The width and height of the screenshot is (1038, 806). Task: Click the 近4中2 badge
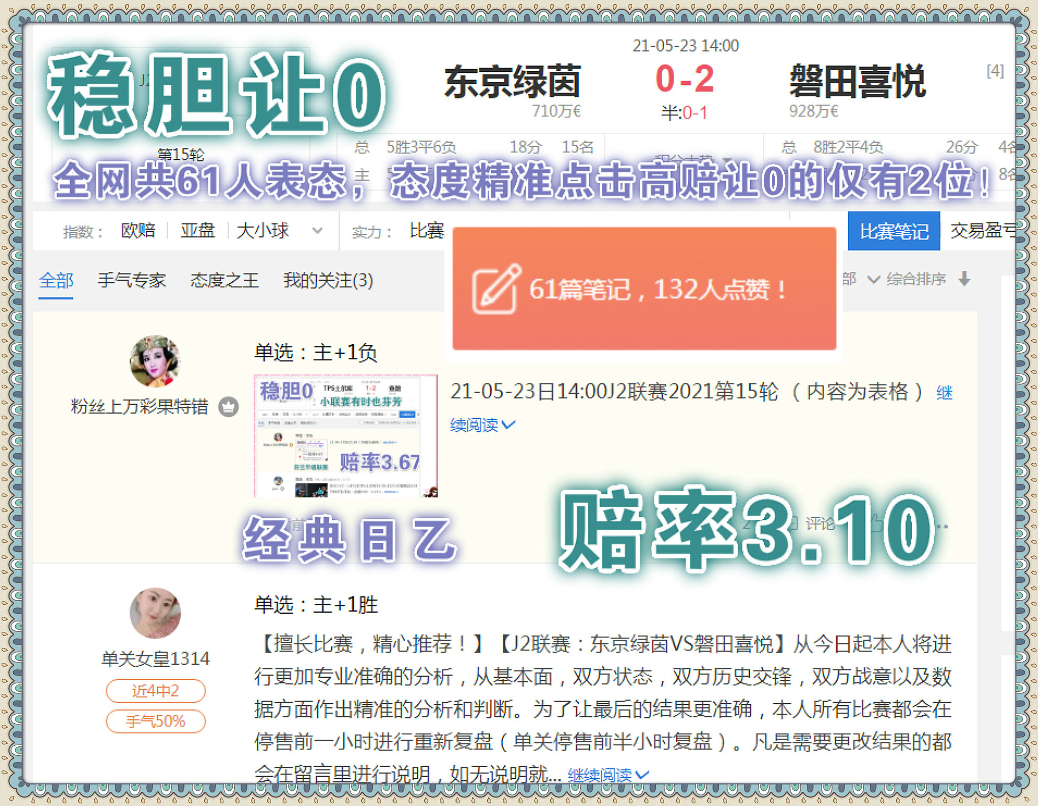click(155, 691)
